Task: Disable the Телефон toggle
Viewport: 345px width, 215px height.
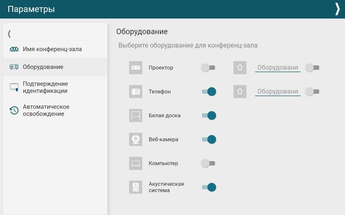Action: point(209,92)
